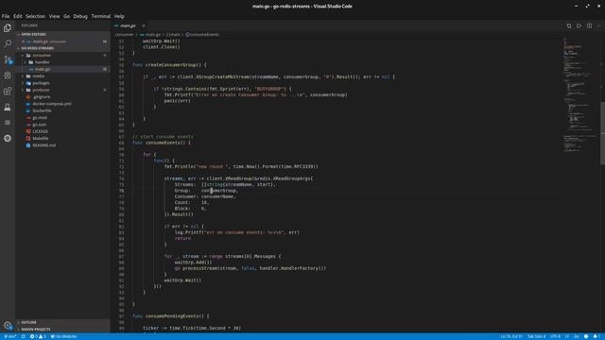The height and width of the screenshot is (340, 605).
Task: Click the Manage gear icon
Action: coord(8,325)
